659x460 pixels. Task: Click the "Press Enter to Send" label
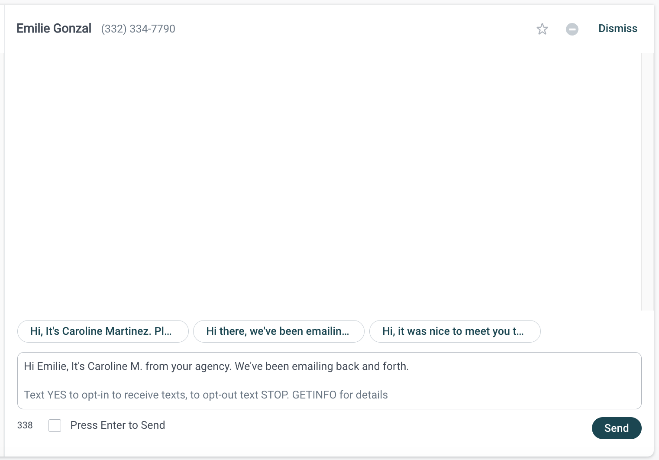117,425
